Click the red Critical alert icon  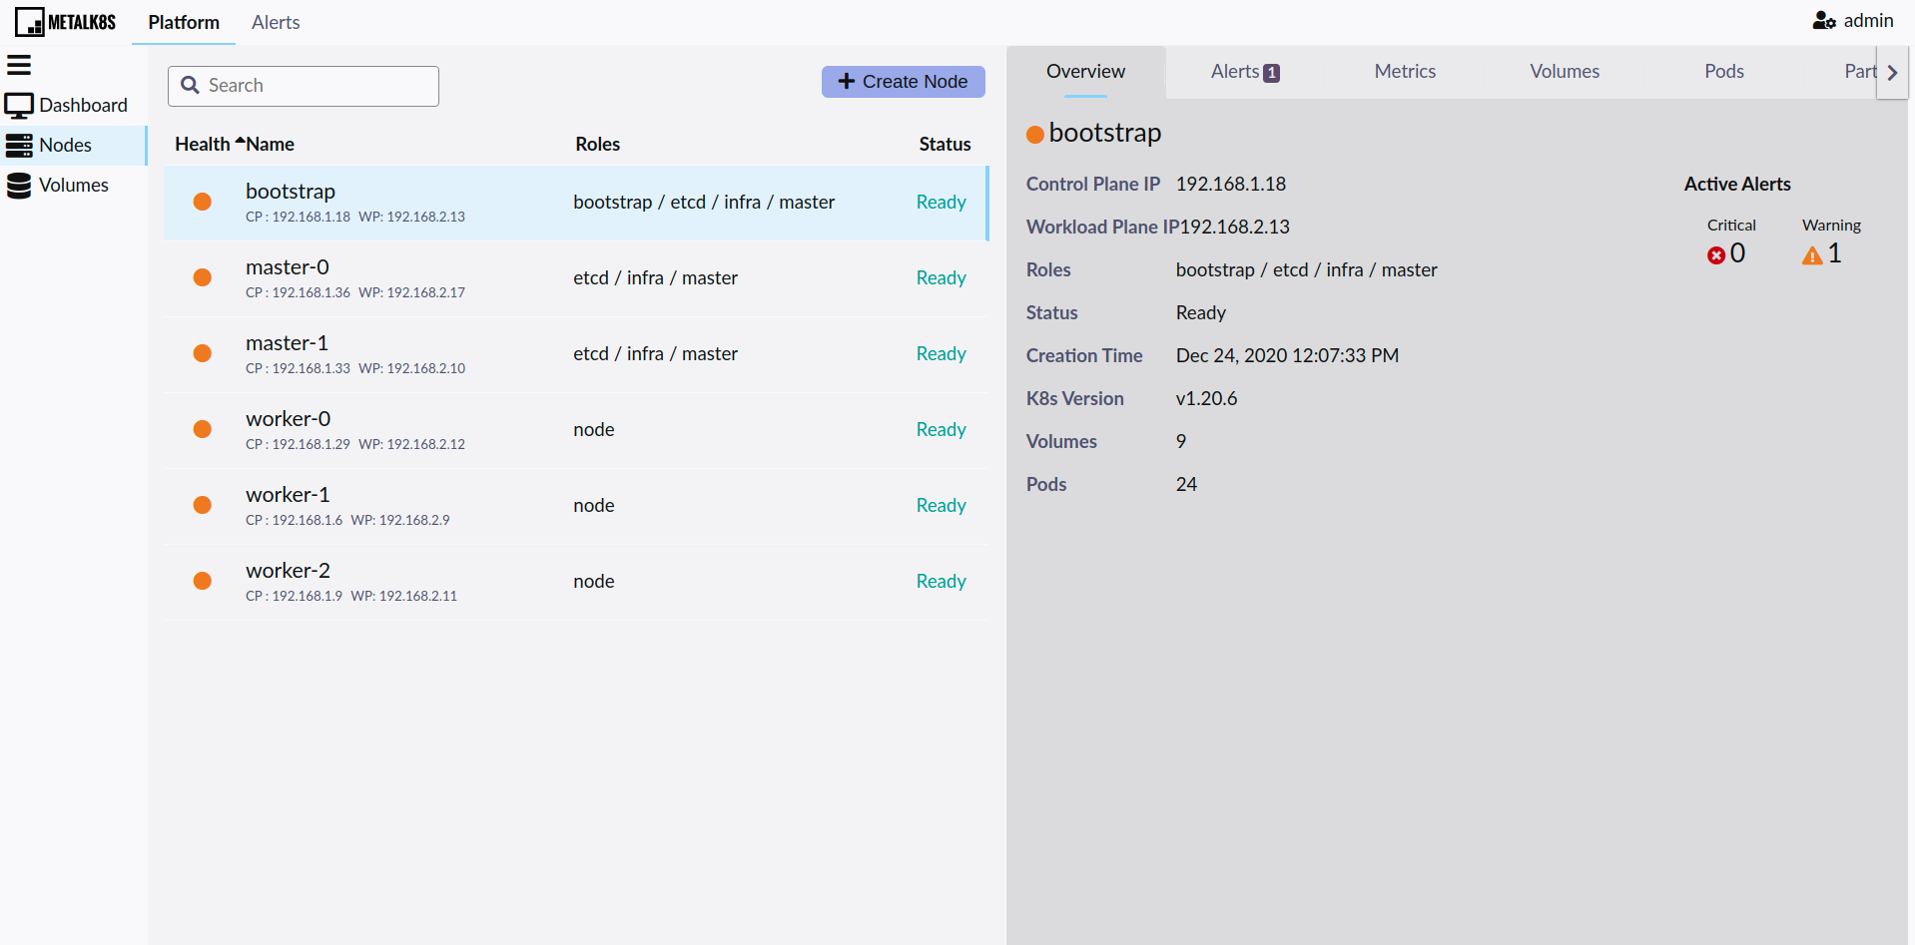[1716, 255]
